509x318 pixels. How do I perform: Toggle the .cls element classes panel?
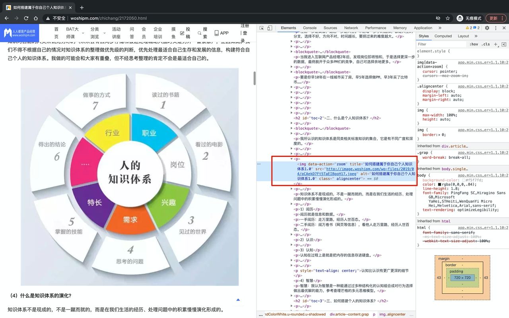coord(486,44)
